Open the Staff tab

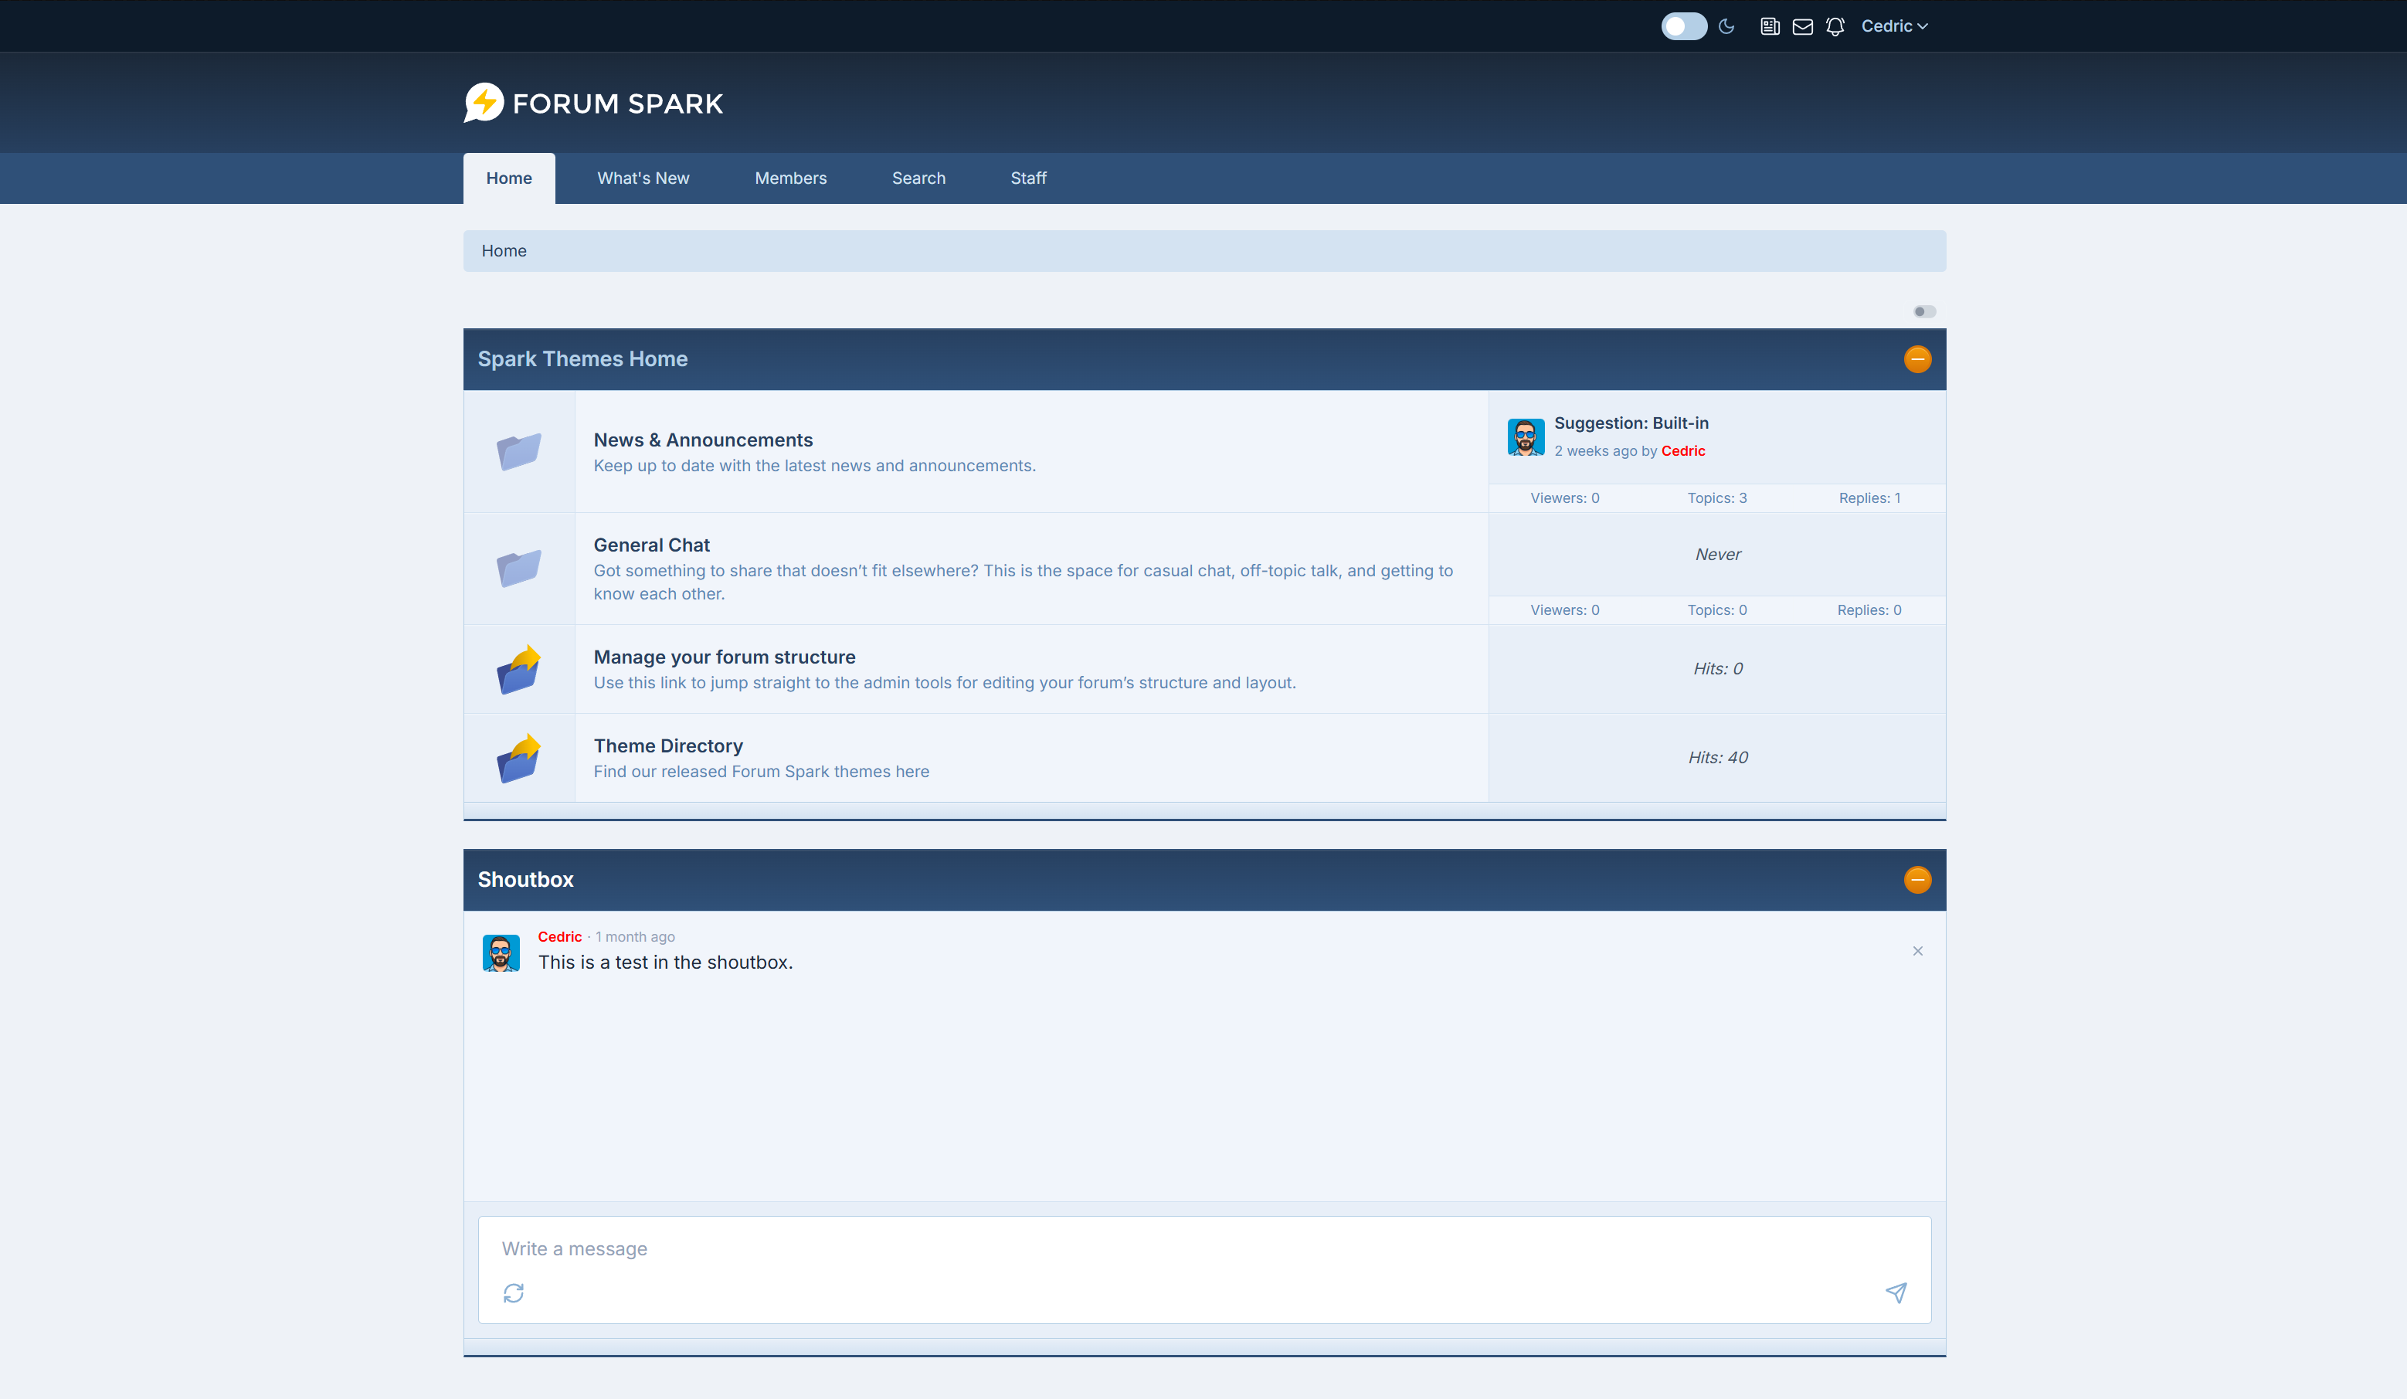[x=1027, y=178]
